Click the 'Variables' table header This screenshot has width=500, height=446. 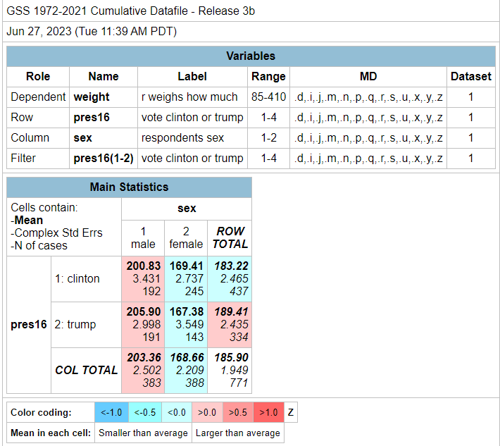pos(251,56)
